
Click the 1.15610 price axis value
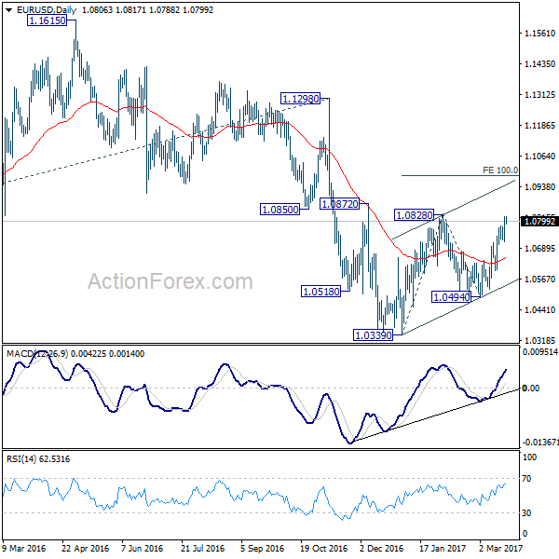pyautogui.click(x=539, y=34)
